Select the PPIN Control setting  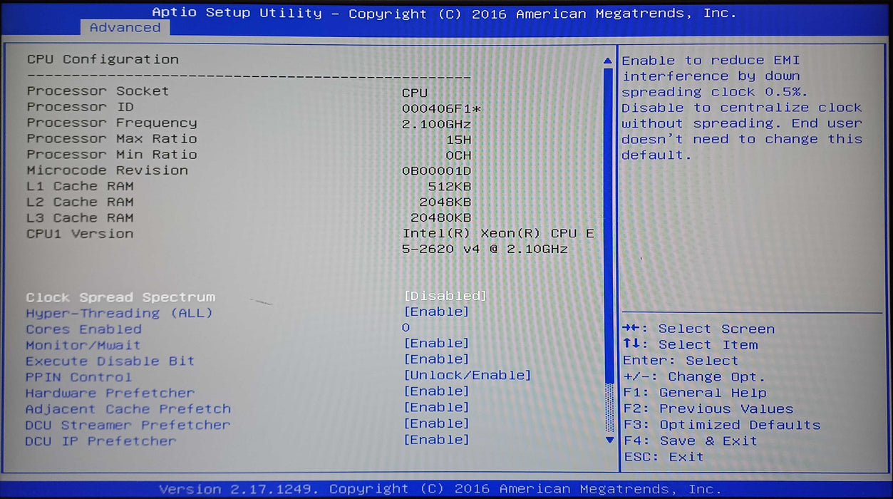[x=78, y=377]
